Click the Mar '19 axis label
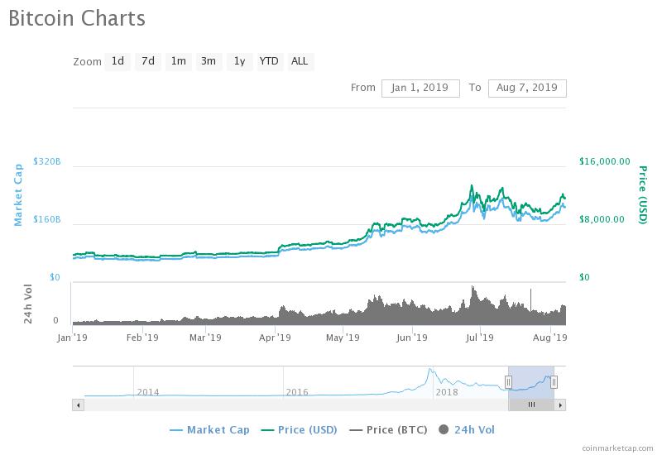662x455 pixels. pos(205,338)
